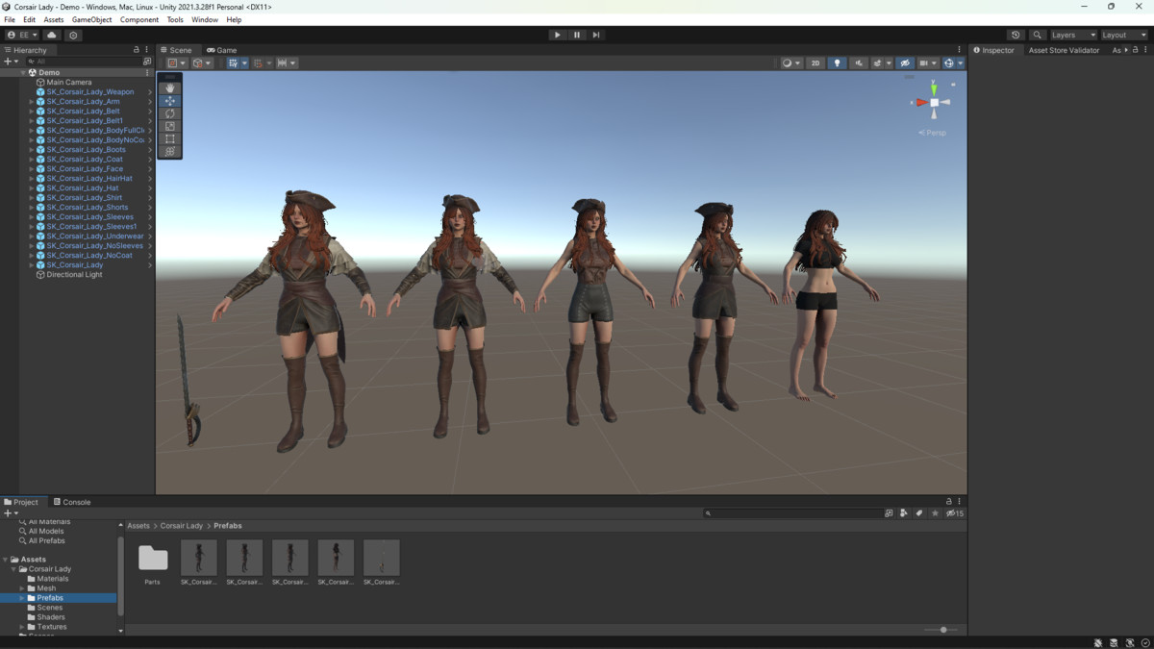Open the Layout dropdown
The width and height of the screenshot is (1154, 649).
(1123, 35)
